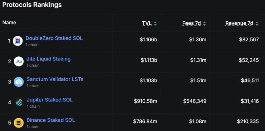Go to Sanctum Validator LSTs page
Screen dimensions: 265x131
pyautogui.click(x=55, y=79)
